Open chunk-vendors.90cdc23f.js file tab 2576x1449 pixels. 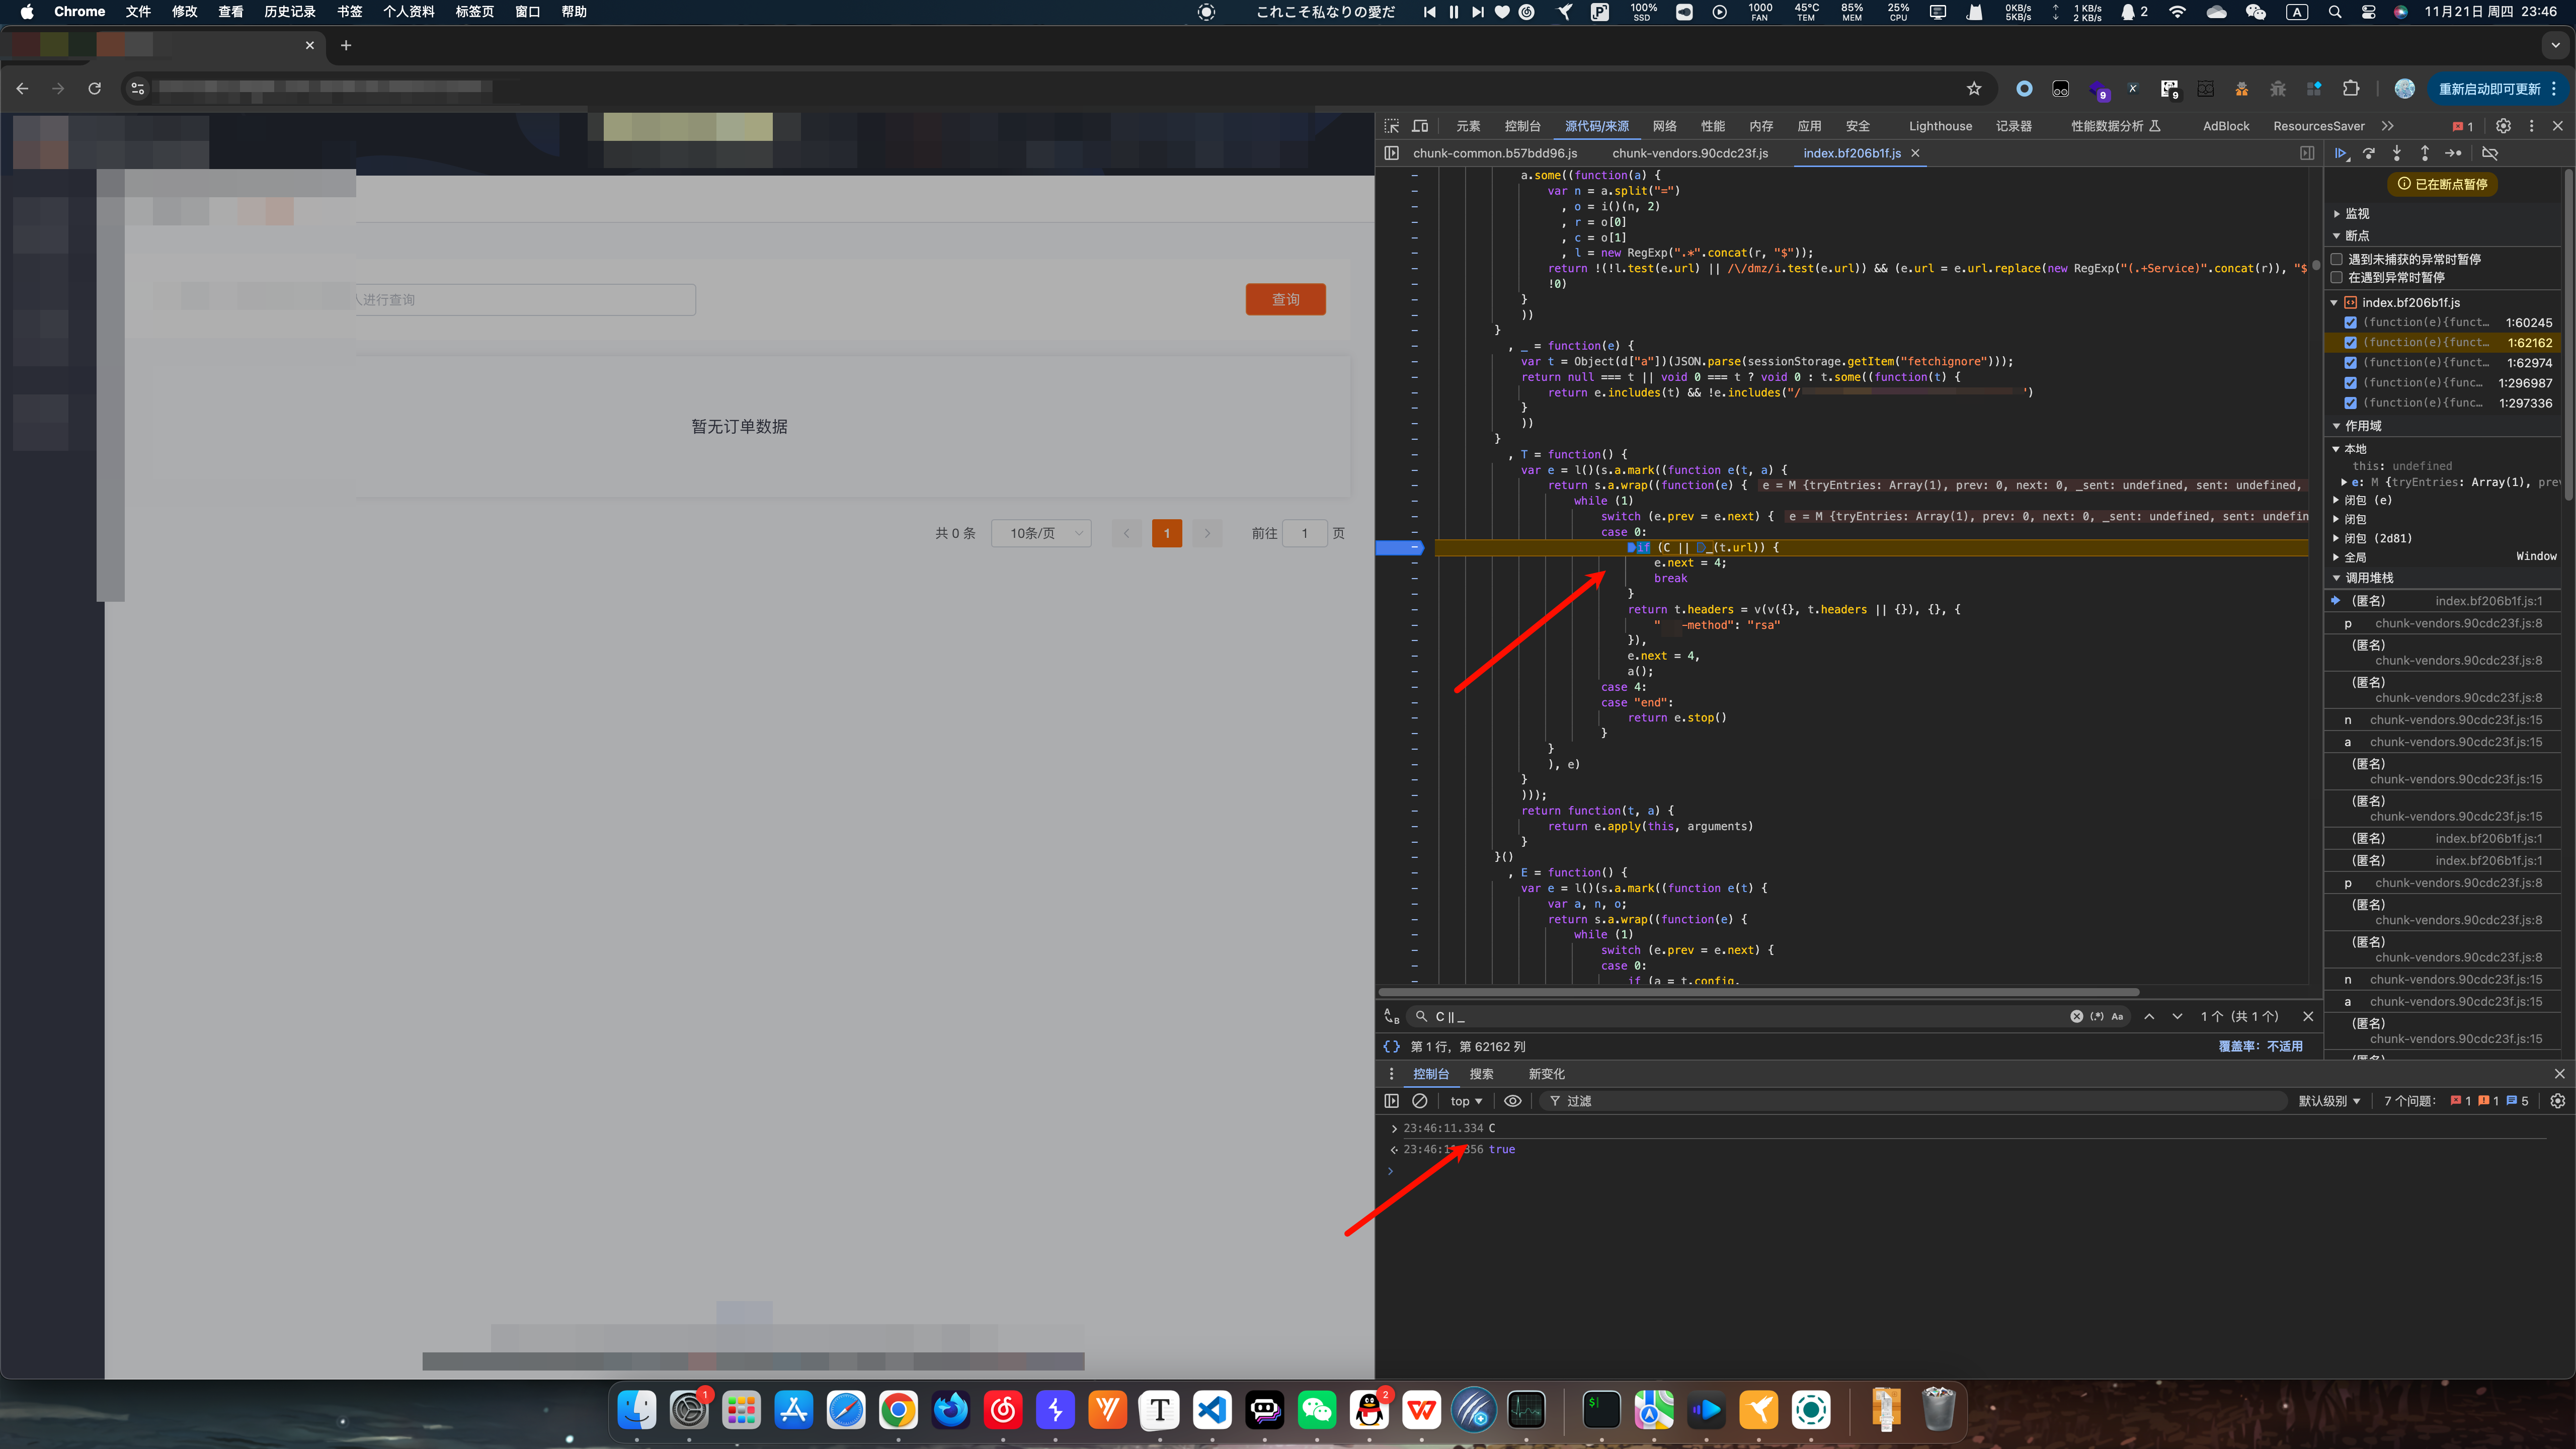pos(1690,153)
